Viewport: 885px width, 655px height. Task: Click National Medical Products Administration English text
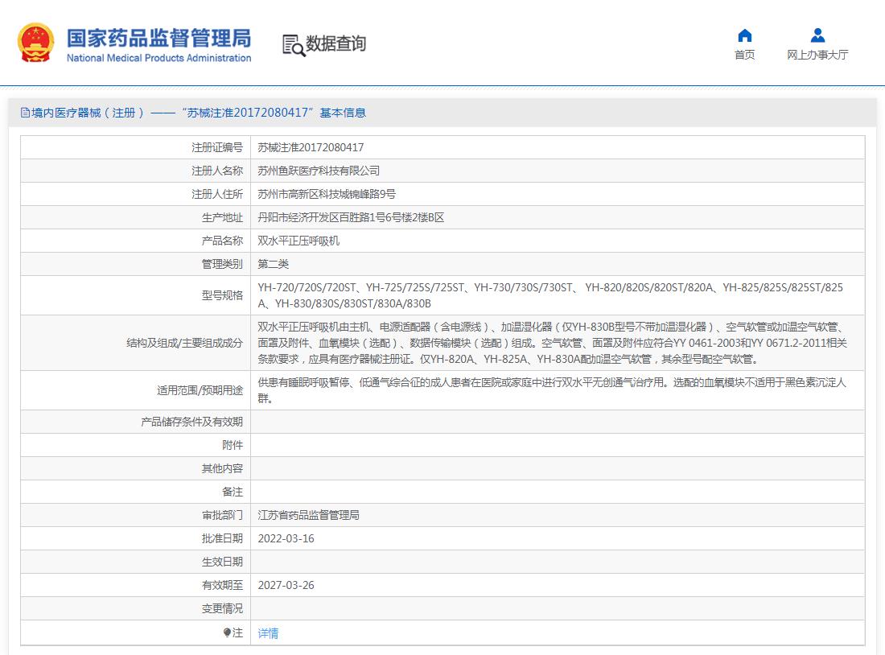click(158, 58)
